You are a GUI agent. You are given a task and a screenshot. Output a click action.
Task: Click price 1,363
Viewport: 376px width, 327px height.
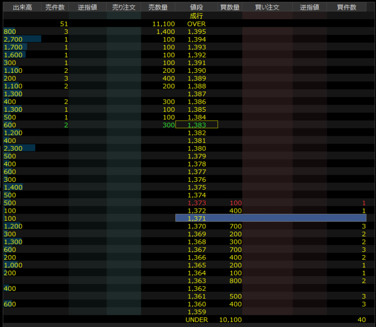point(196,281)
